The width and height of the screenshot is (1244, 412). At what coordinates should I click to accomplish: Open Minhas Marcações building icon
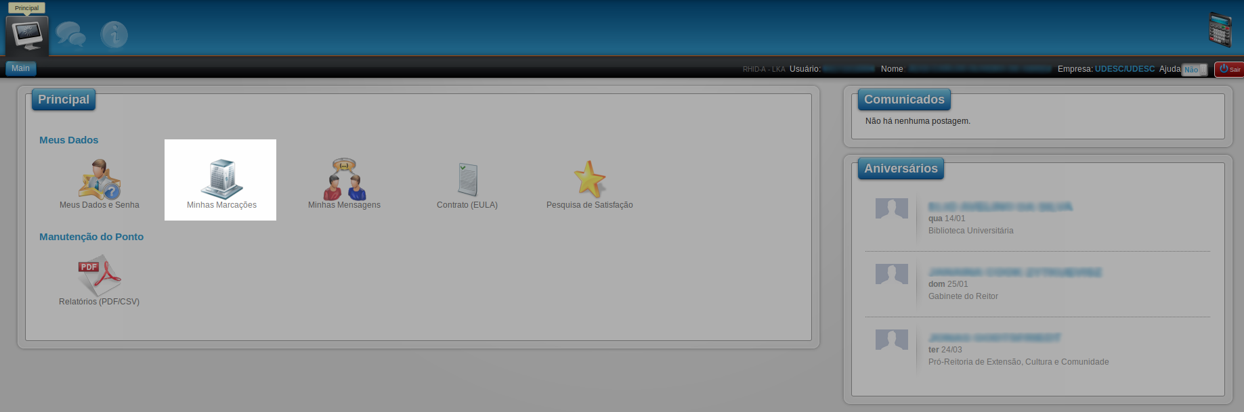[221, 179]
